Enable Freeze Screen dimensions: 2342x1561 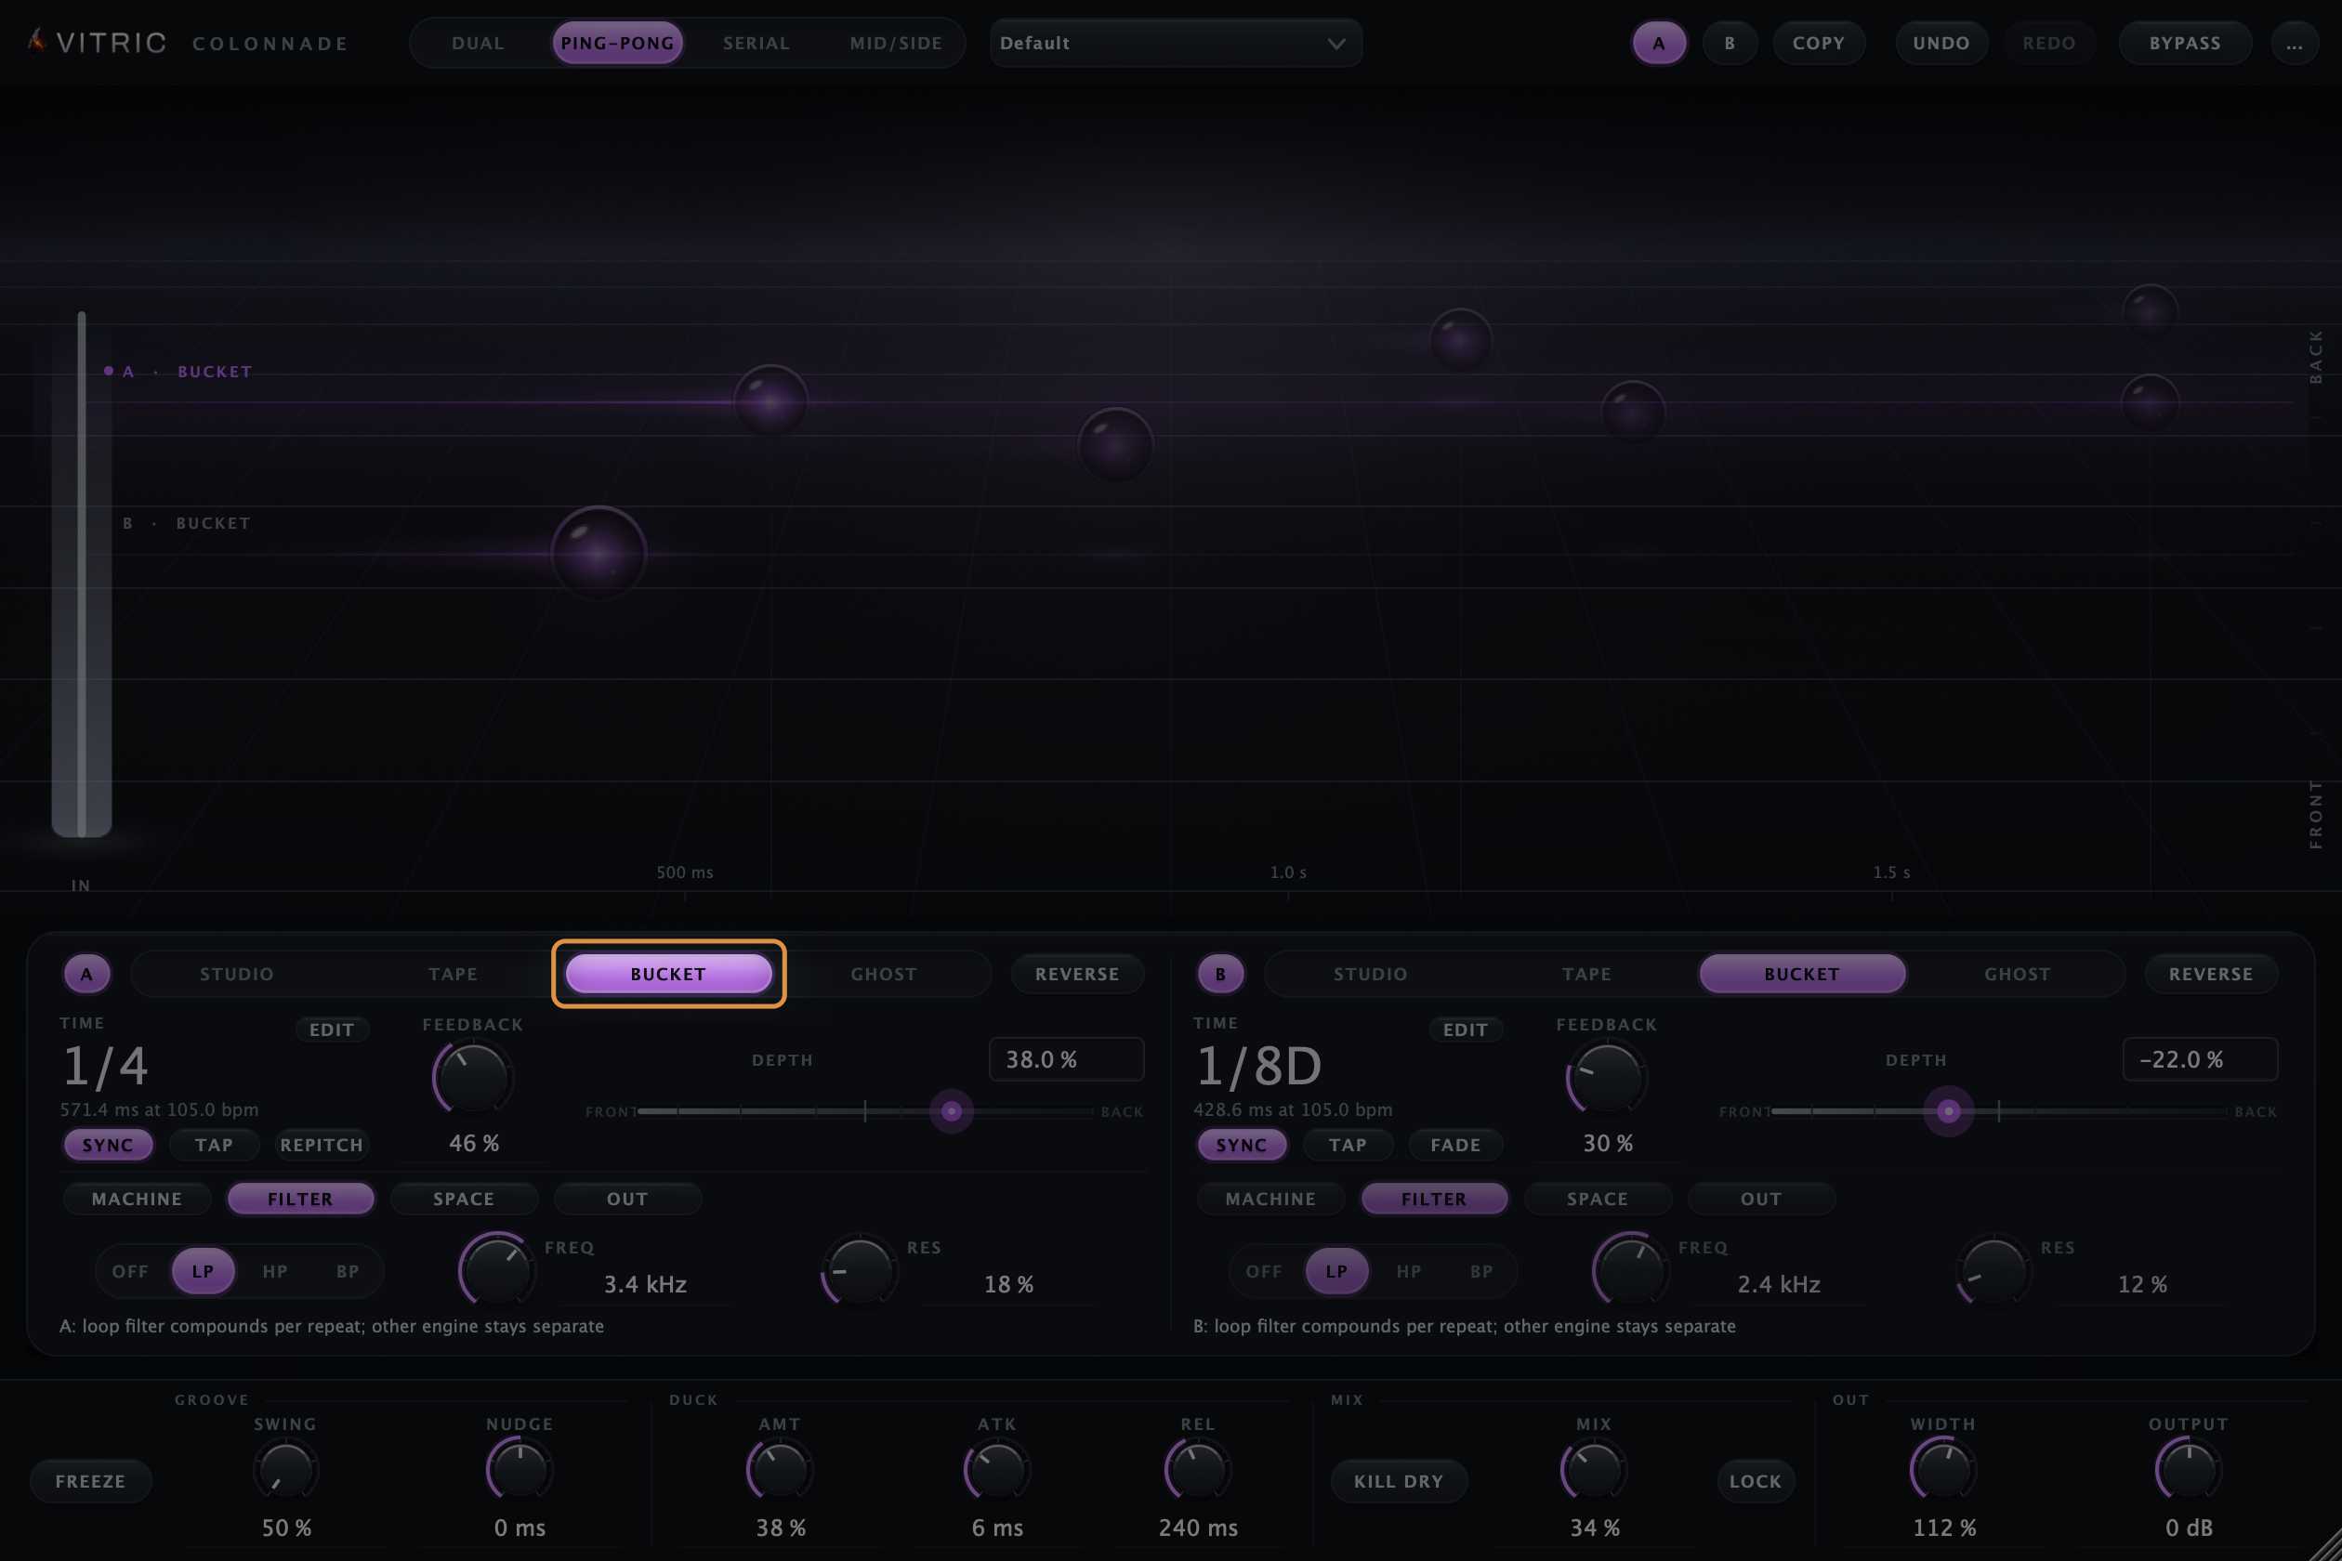91,1481
